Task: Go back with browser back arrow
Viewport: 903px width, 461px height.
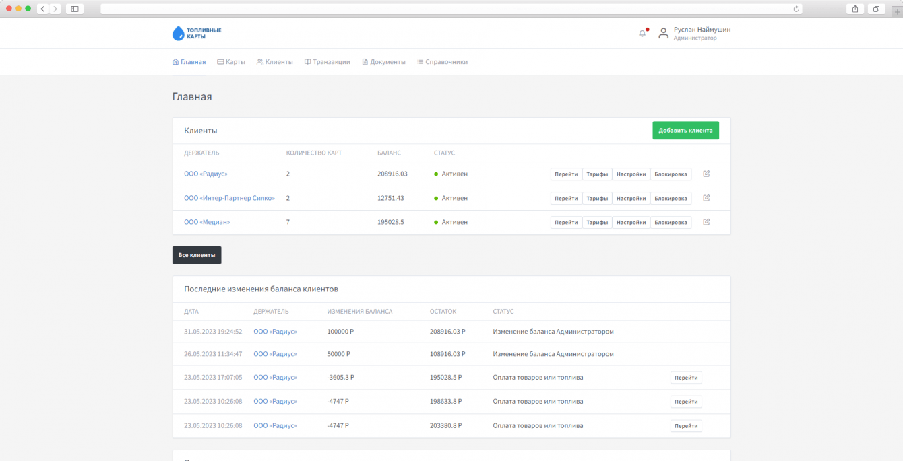Action: 42,9
